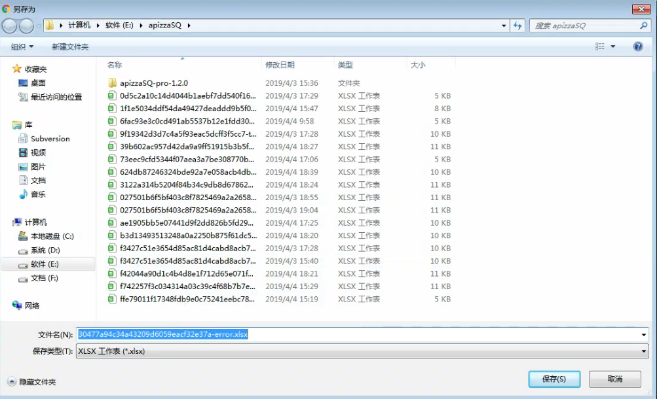Open the view options dropdown arrow
657x399 pixels.
(613, 46)
